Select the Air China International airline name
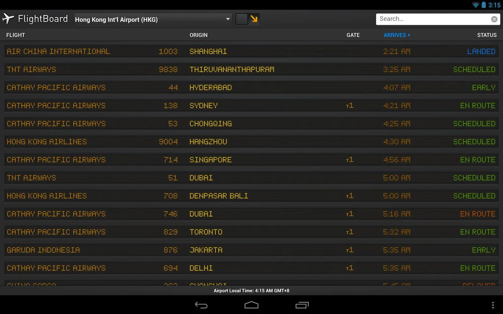 pyautogui.click(x=59, y=51)
